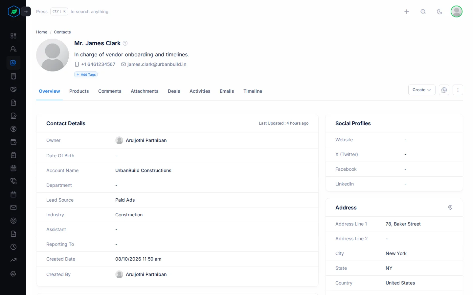Switch to the Comments tab
This screenshot has height=295, width=473.
[110, 91]
